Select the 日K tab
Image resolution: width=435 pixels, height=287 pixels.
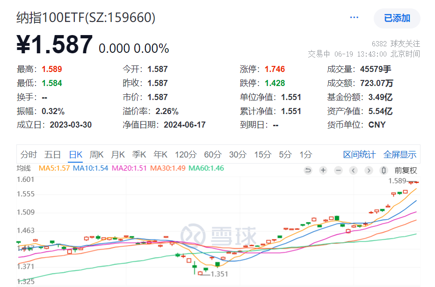(x=76, y=154)
